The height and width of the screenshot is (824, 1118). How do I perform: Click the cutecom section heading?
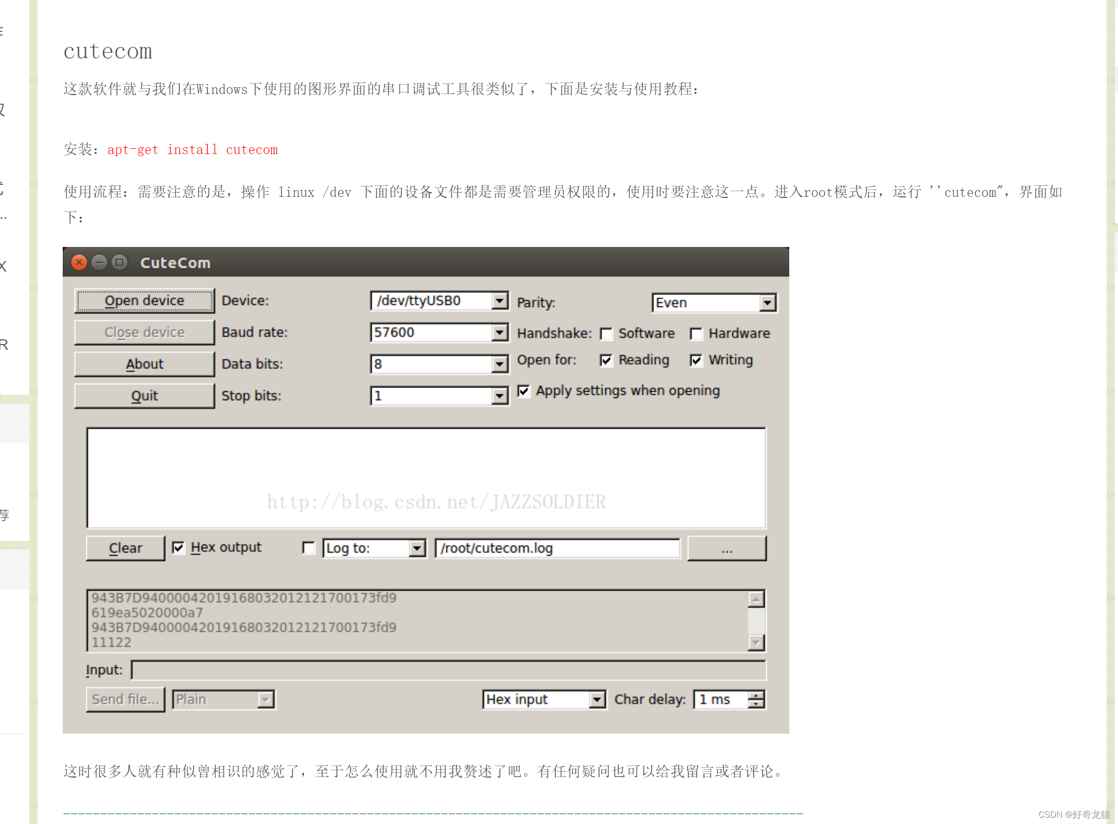coord(108,52)
